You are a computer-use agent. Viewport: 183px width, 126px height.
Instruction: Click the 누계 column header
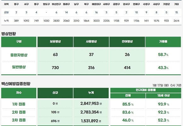91,93
